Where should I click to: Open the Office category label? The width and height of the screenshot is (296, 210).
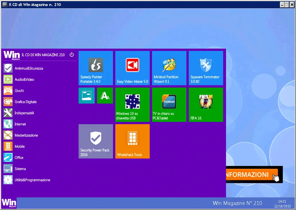tap(19, 158)
